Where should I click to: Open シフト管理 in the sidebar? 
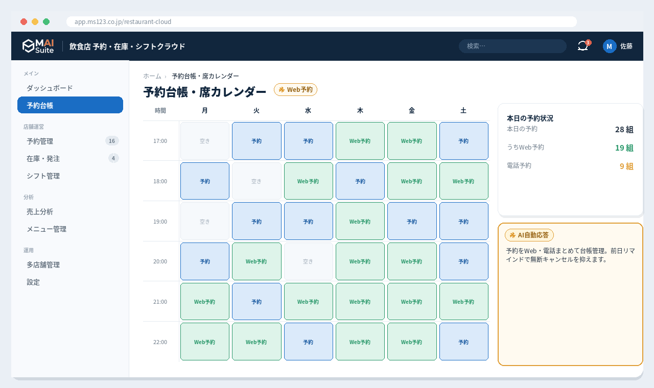pyautogui.click(x=70, y=176)
